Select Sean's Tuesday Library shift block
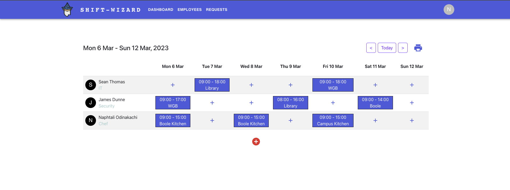 click(212, 85)
